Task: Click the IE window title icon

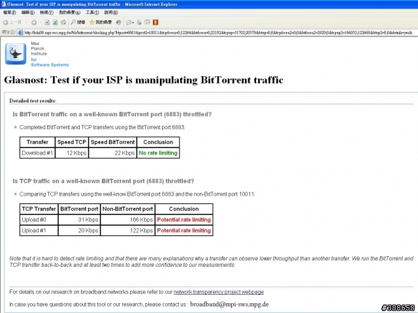Action: pos(3,5)
